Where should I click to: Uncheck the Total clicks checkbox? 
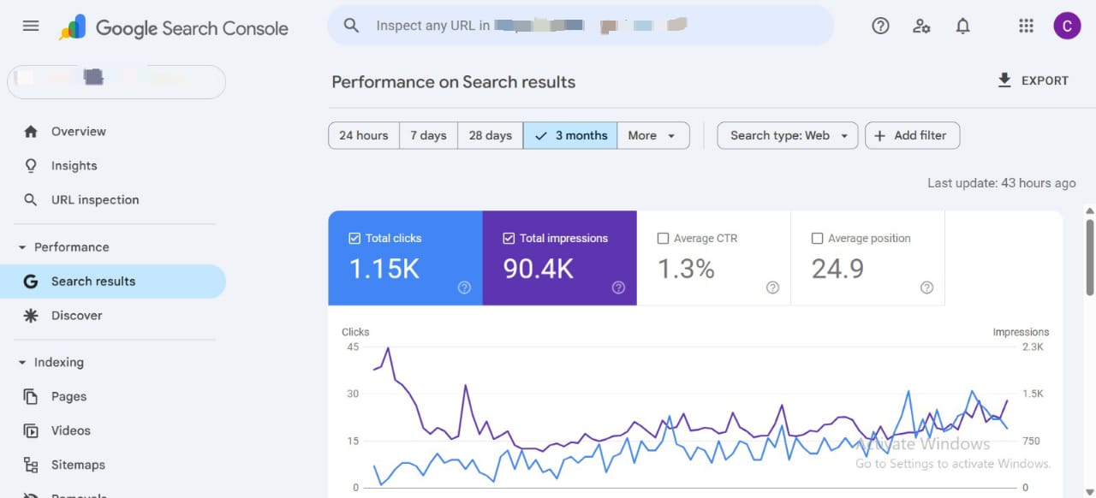[354, 239]
